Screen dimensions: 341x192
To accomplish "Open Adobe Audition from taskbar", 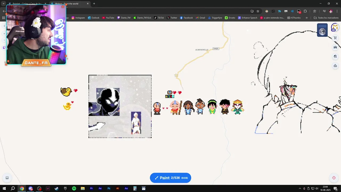I will pos(126,189).
